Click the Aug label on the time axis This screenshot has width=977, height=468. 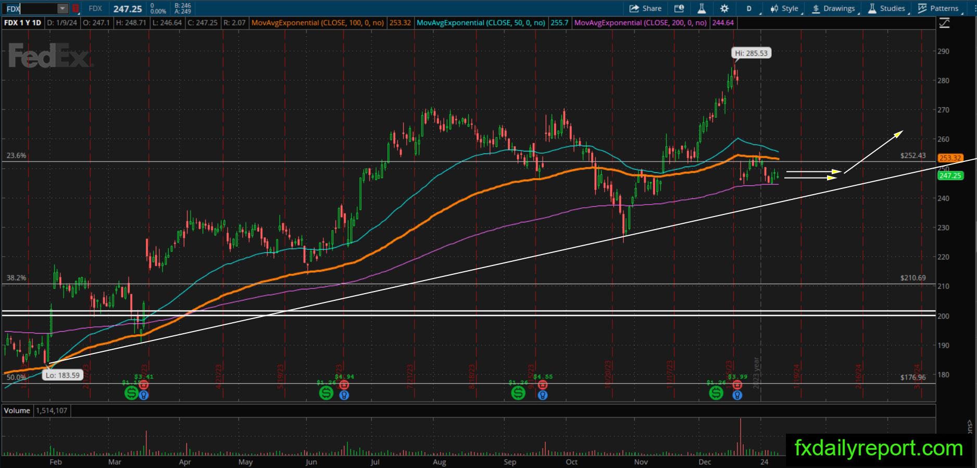(440, 462)
